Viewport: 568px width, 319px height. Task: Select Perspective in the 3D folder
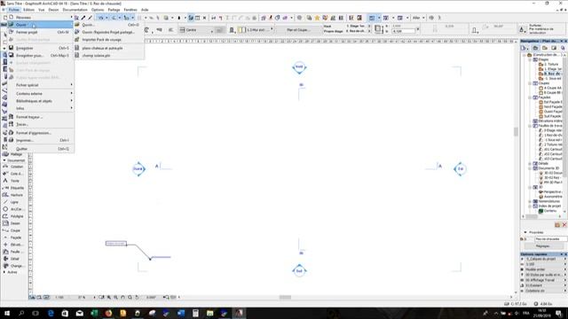(x=551, y=191)
